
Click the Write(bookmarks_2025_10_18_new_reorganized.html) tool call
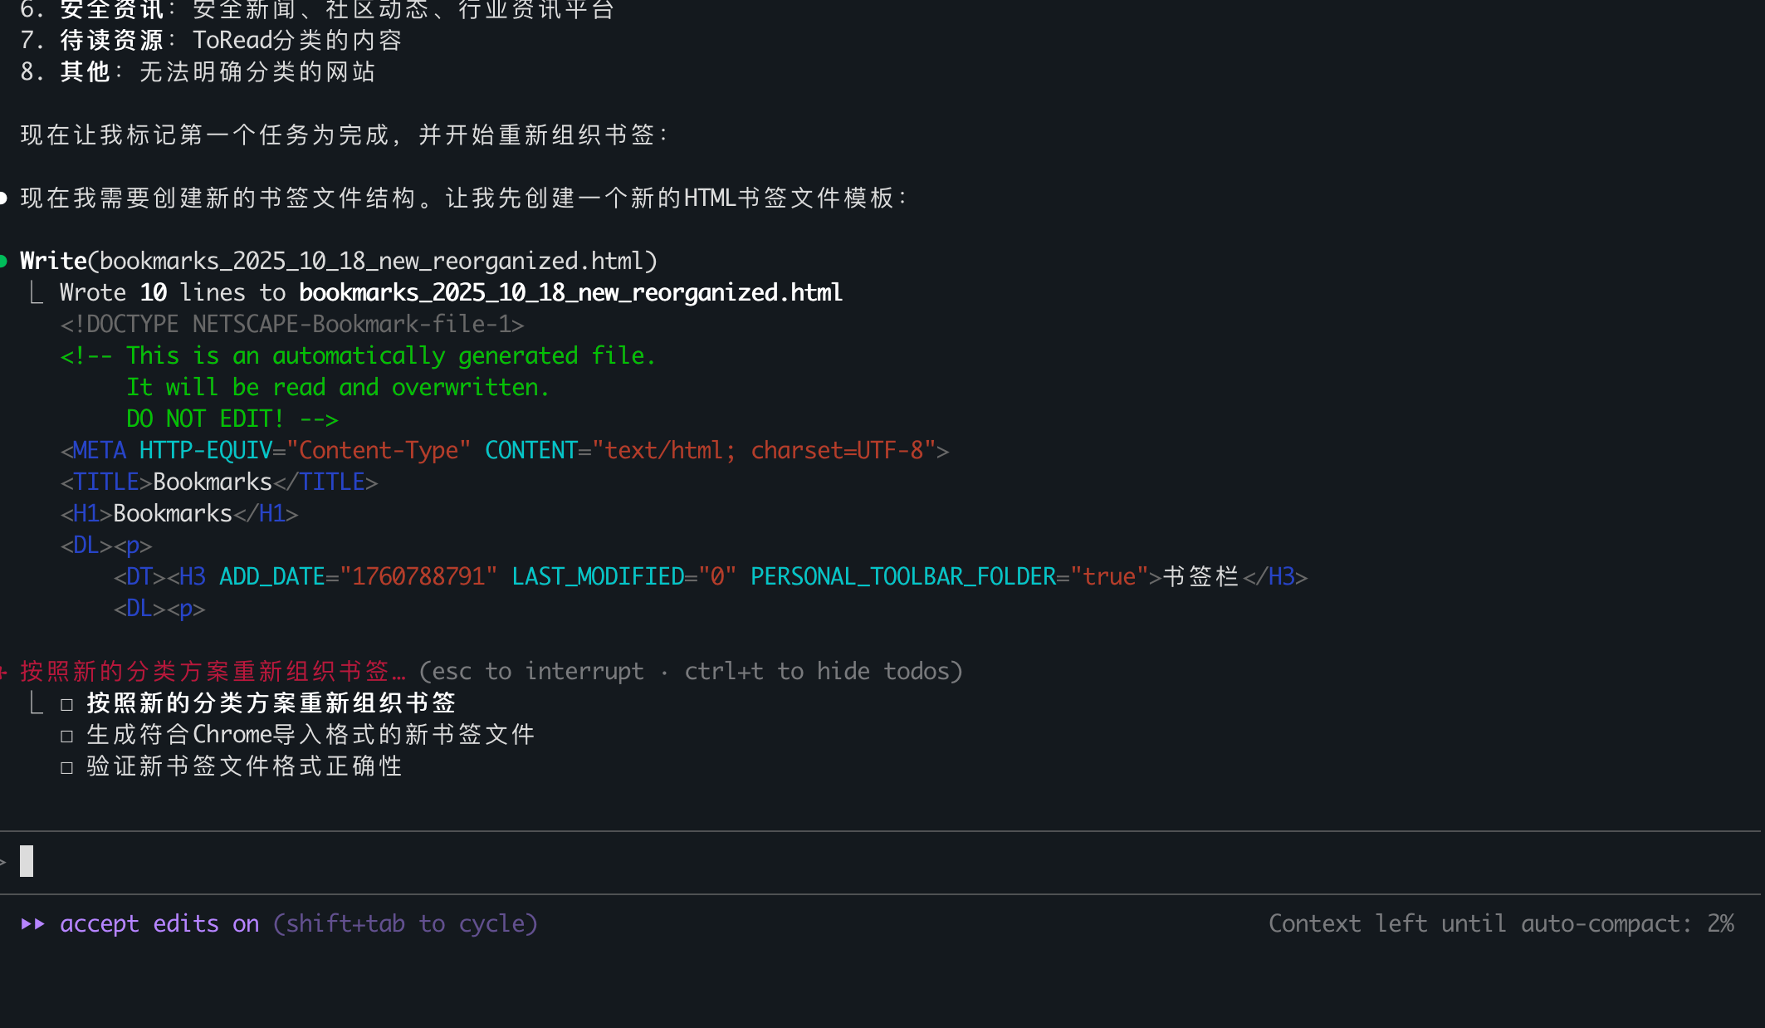[339, 262]
